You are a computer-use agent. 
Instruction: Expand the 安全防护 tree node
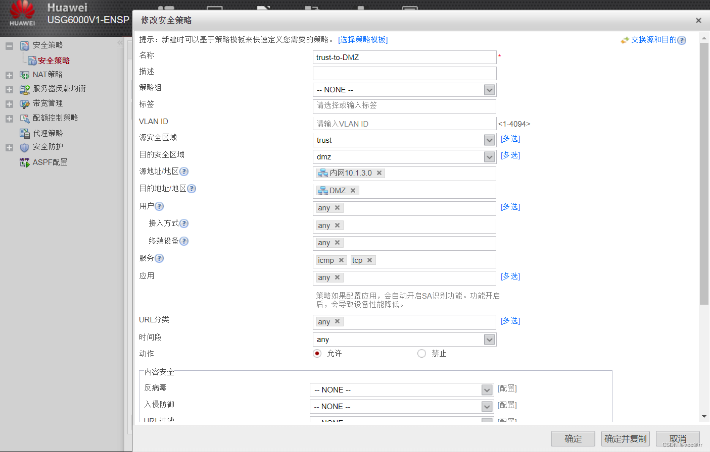tap(9, 147)
